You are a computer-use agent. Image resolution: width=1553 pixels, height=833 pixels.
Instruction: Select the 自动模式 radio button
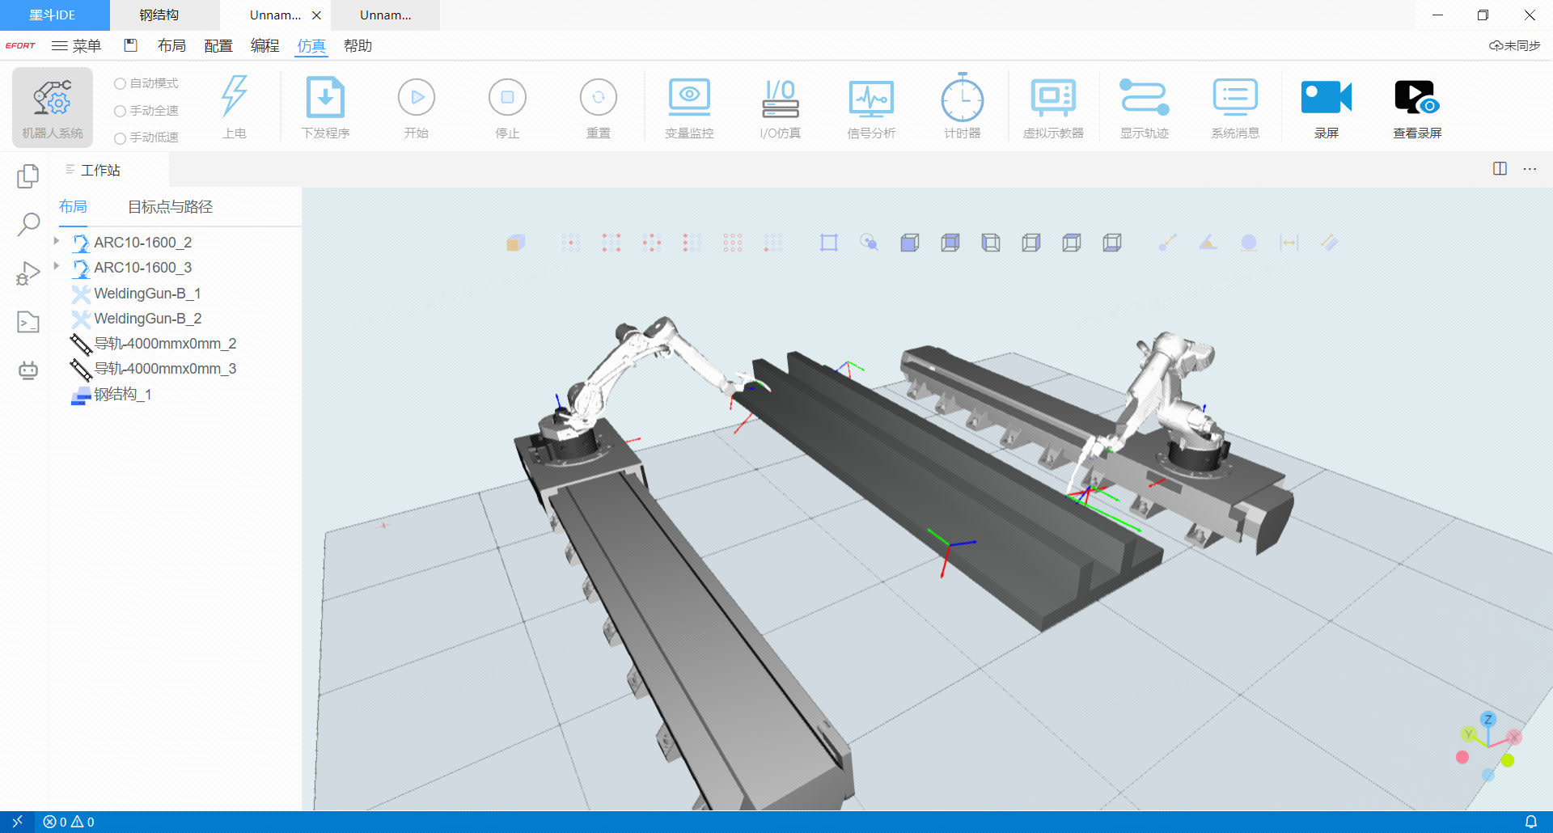[121, 83]
